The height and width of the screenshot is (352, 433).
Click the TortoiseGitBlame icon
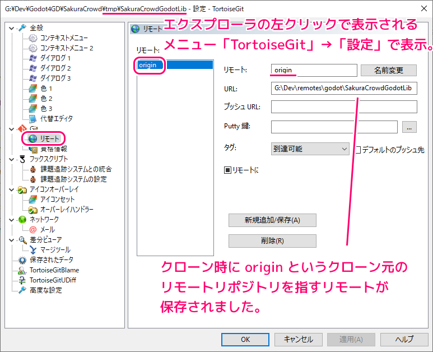[x=22, y=270]
